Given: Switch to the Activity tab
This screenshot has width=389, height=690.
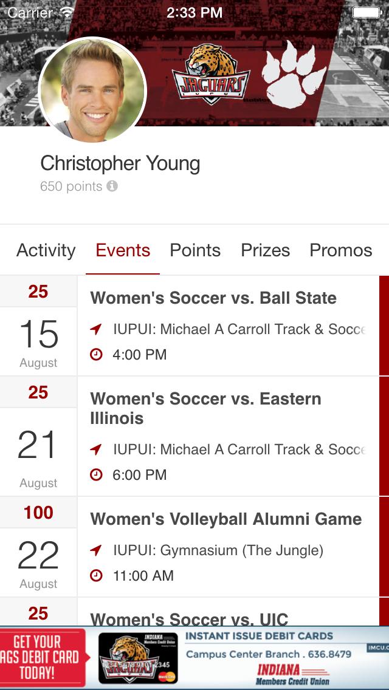Looking at the screenshot, I should point(46,250).
